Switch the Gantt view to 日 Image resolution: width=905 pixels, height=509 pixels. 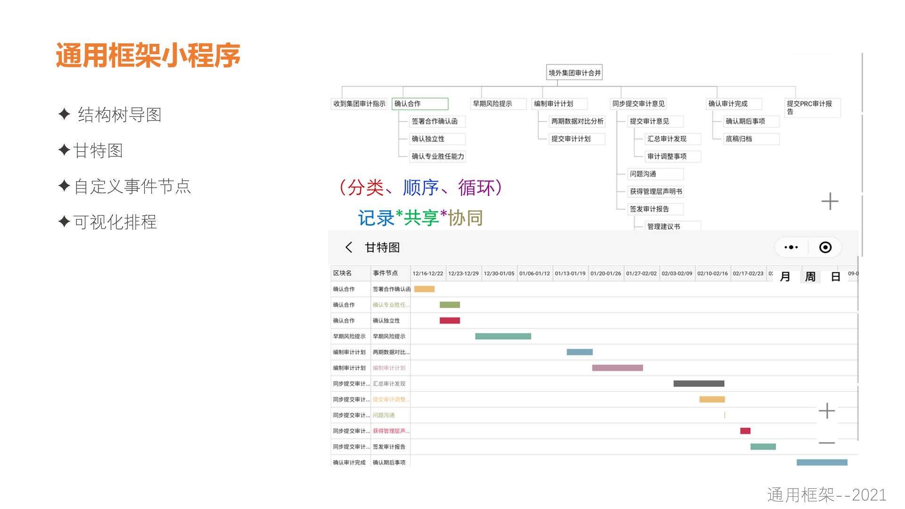tap(836, 277)
